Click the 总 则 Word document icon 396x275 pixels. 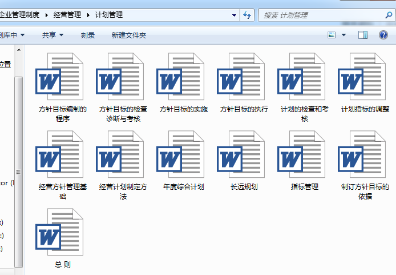pyautogui.click(x=59, y=232)
